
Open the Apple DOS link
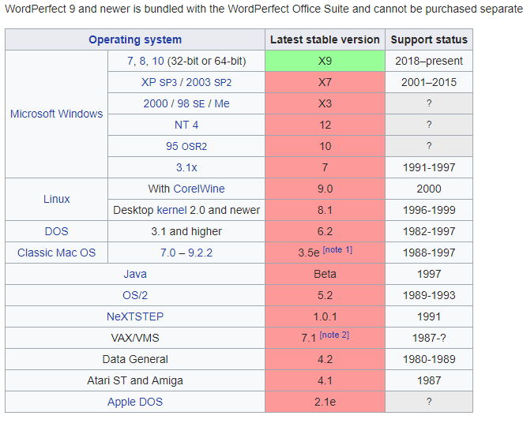click(135, 402)
